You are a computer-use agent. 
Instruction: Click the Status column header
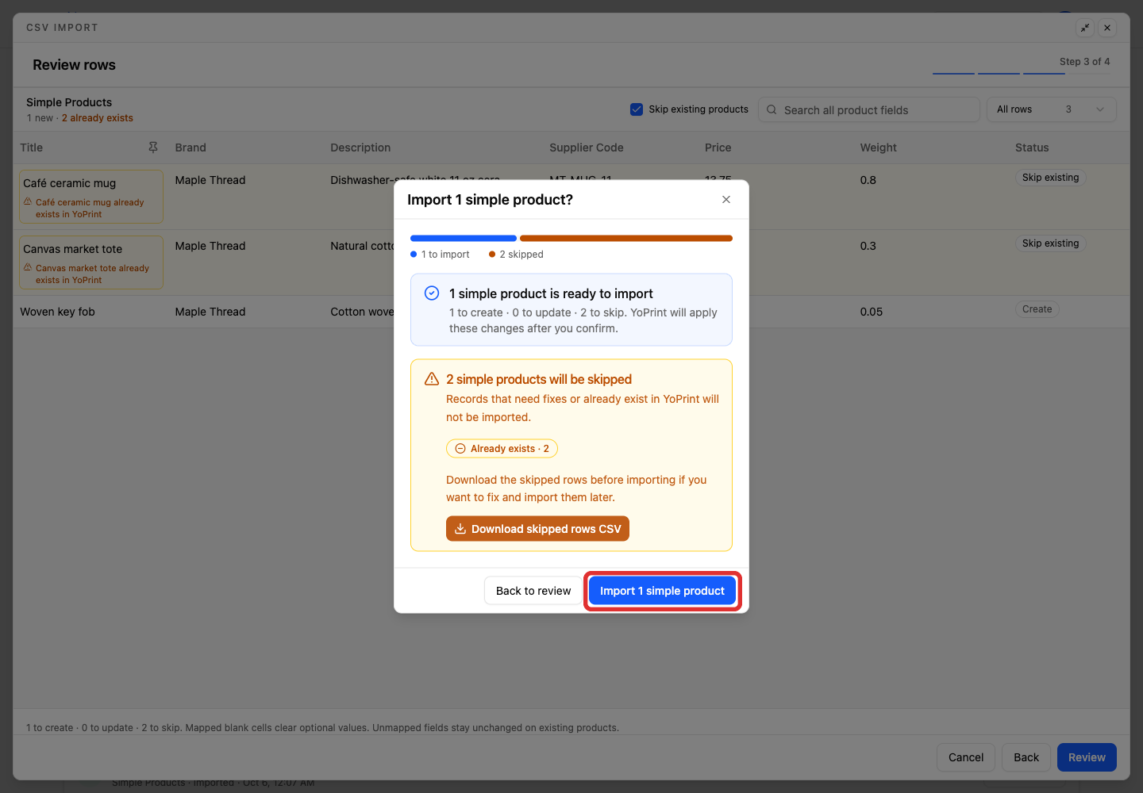pyautogui.click(x=1032, y=147)
